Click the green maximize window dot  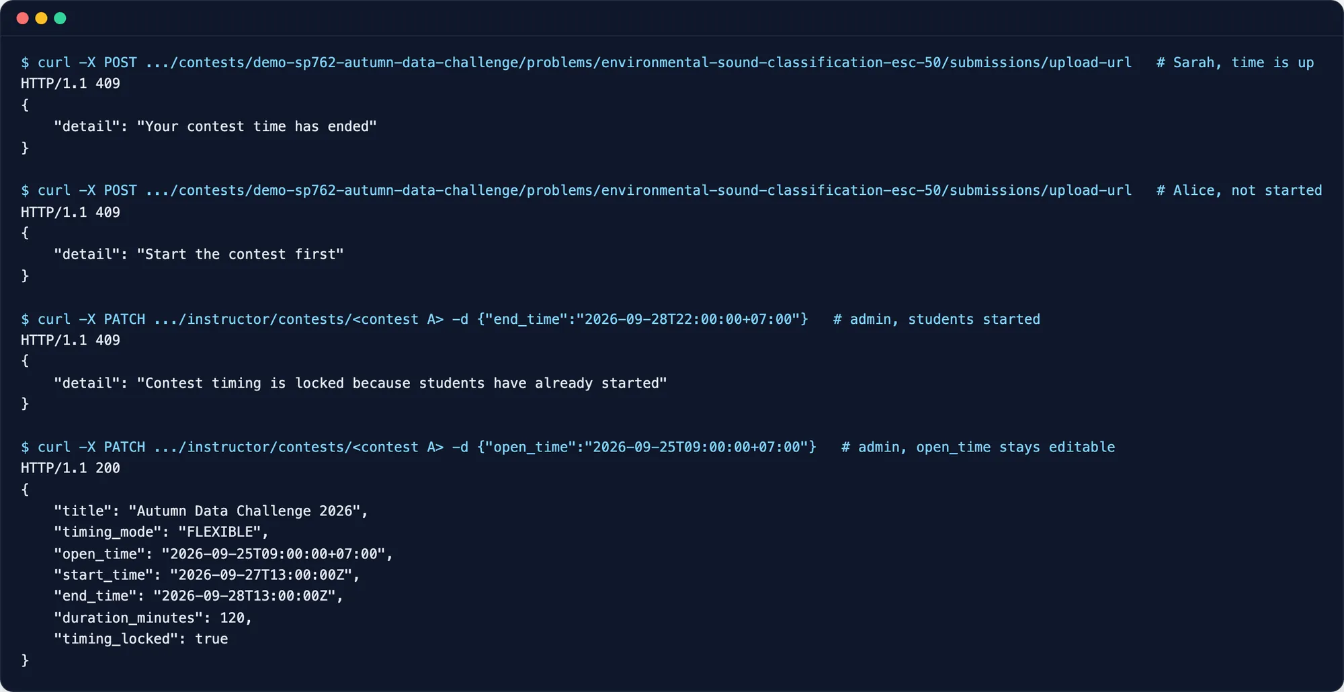pos(60,18)
